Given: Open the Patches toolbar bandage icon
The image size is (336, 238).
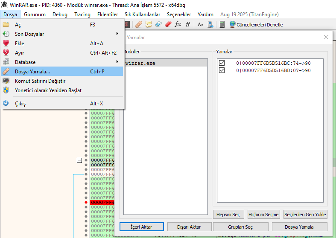Looking at the screenshot, I should coord(139,24).
